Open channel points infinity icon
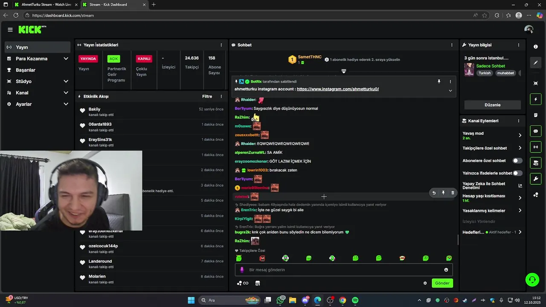546x307 pixels. [x=243, y=283]
